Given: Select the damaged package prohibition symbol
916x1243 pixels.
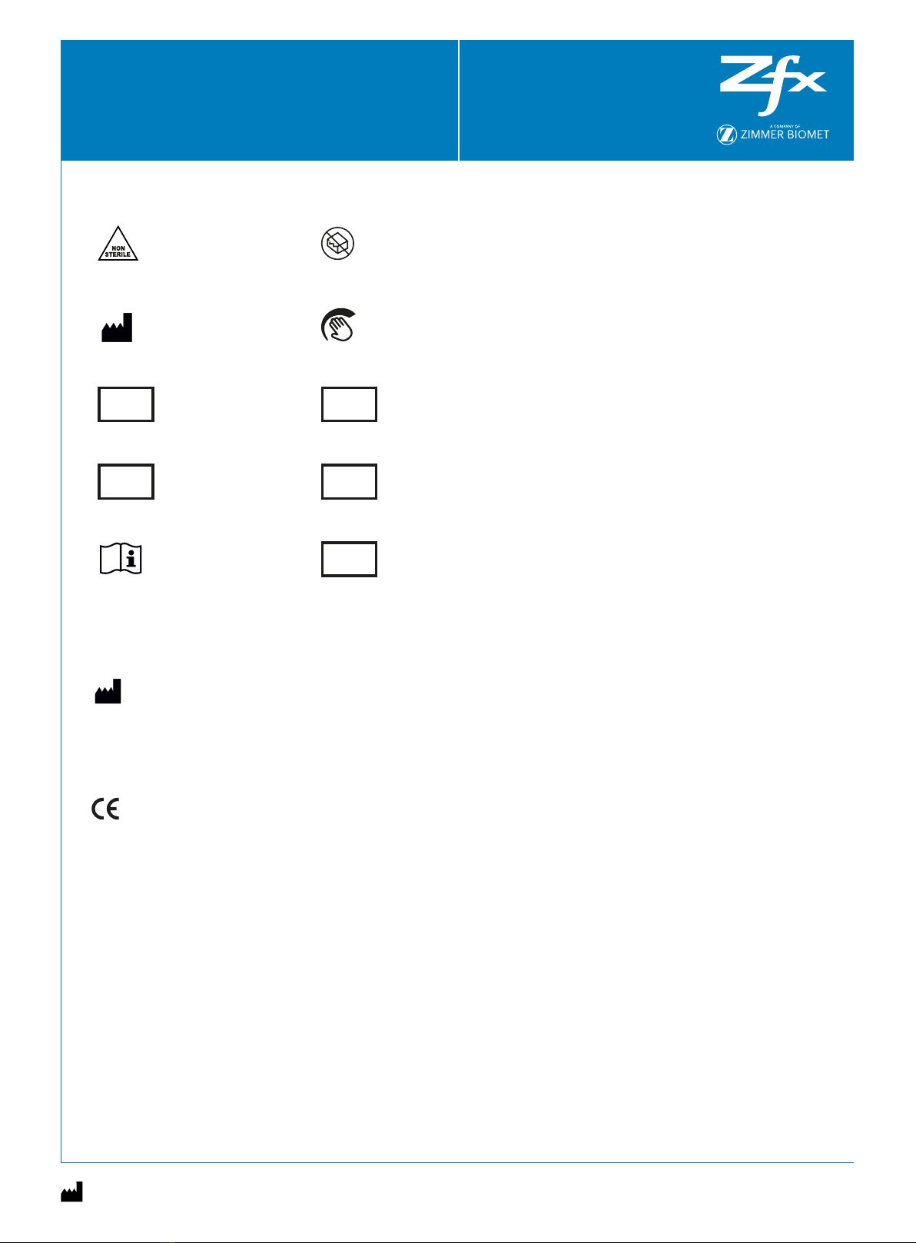Looking at the screenshot, I should (x=337, y=244).
